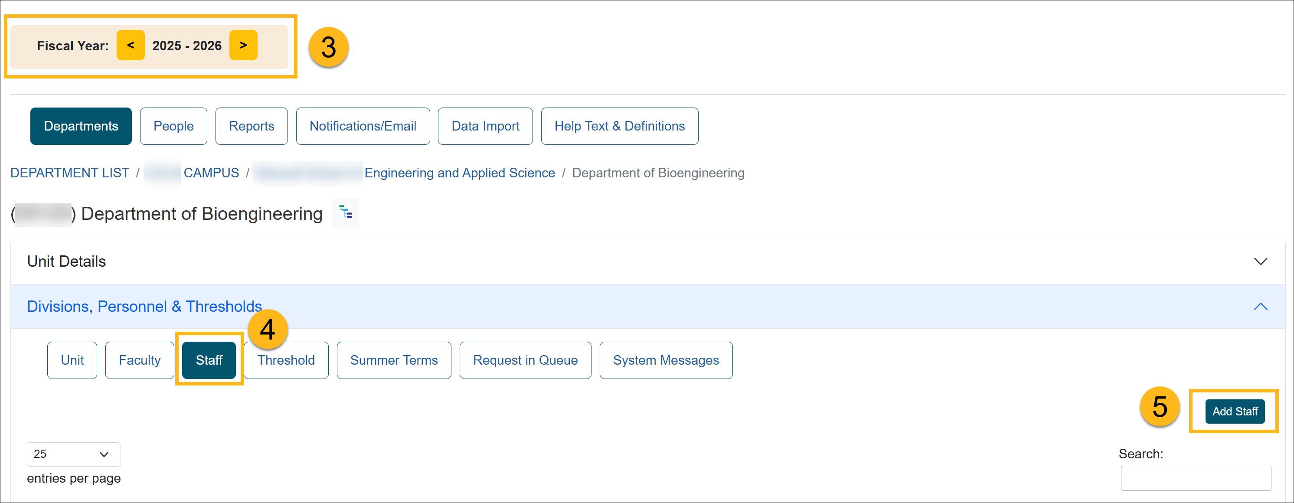Screen dimensions: 1294x503
Task: Open Help Text & Definitions
Action: click(x=619, y=126)
